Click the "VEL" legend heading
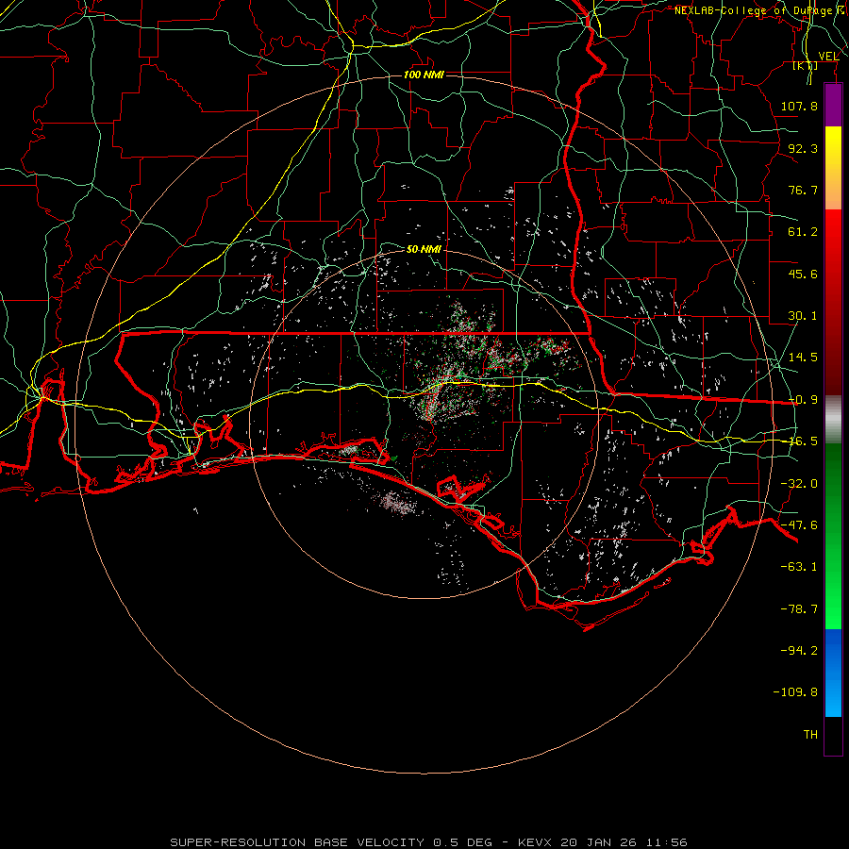The height and width of the screenshot is (849, 849). [x=828, y=57]
